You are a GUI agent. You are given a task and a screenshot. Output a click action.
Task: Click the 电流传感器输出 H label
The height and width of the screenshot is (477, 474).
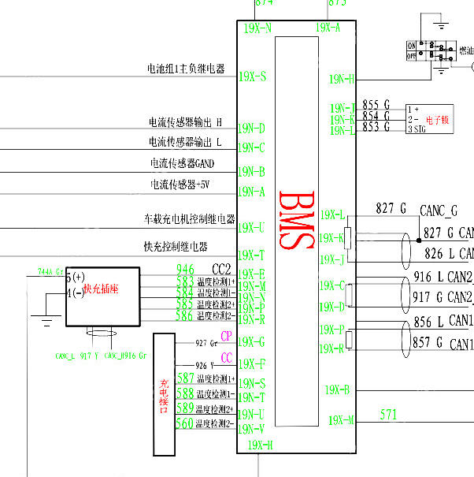185,122
